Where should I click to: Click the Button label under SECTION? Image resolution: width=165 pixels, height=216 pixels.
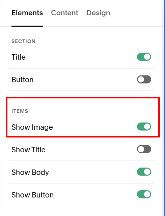pyautogui.click(x=23, y=80)
